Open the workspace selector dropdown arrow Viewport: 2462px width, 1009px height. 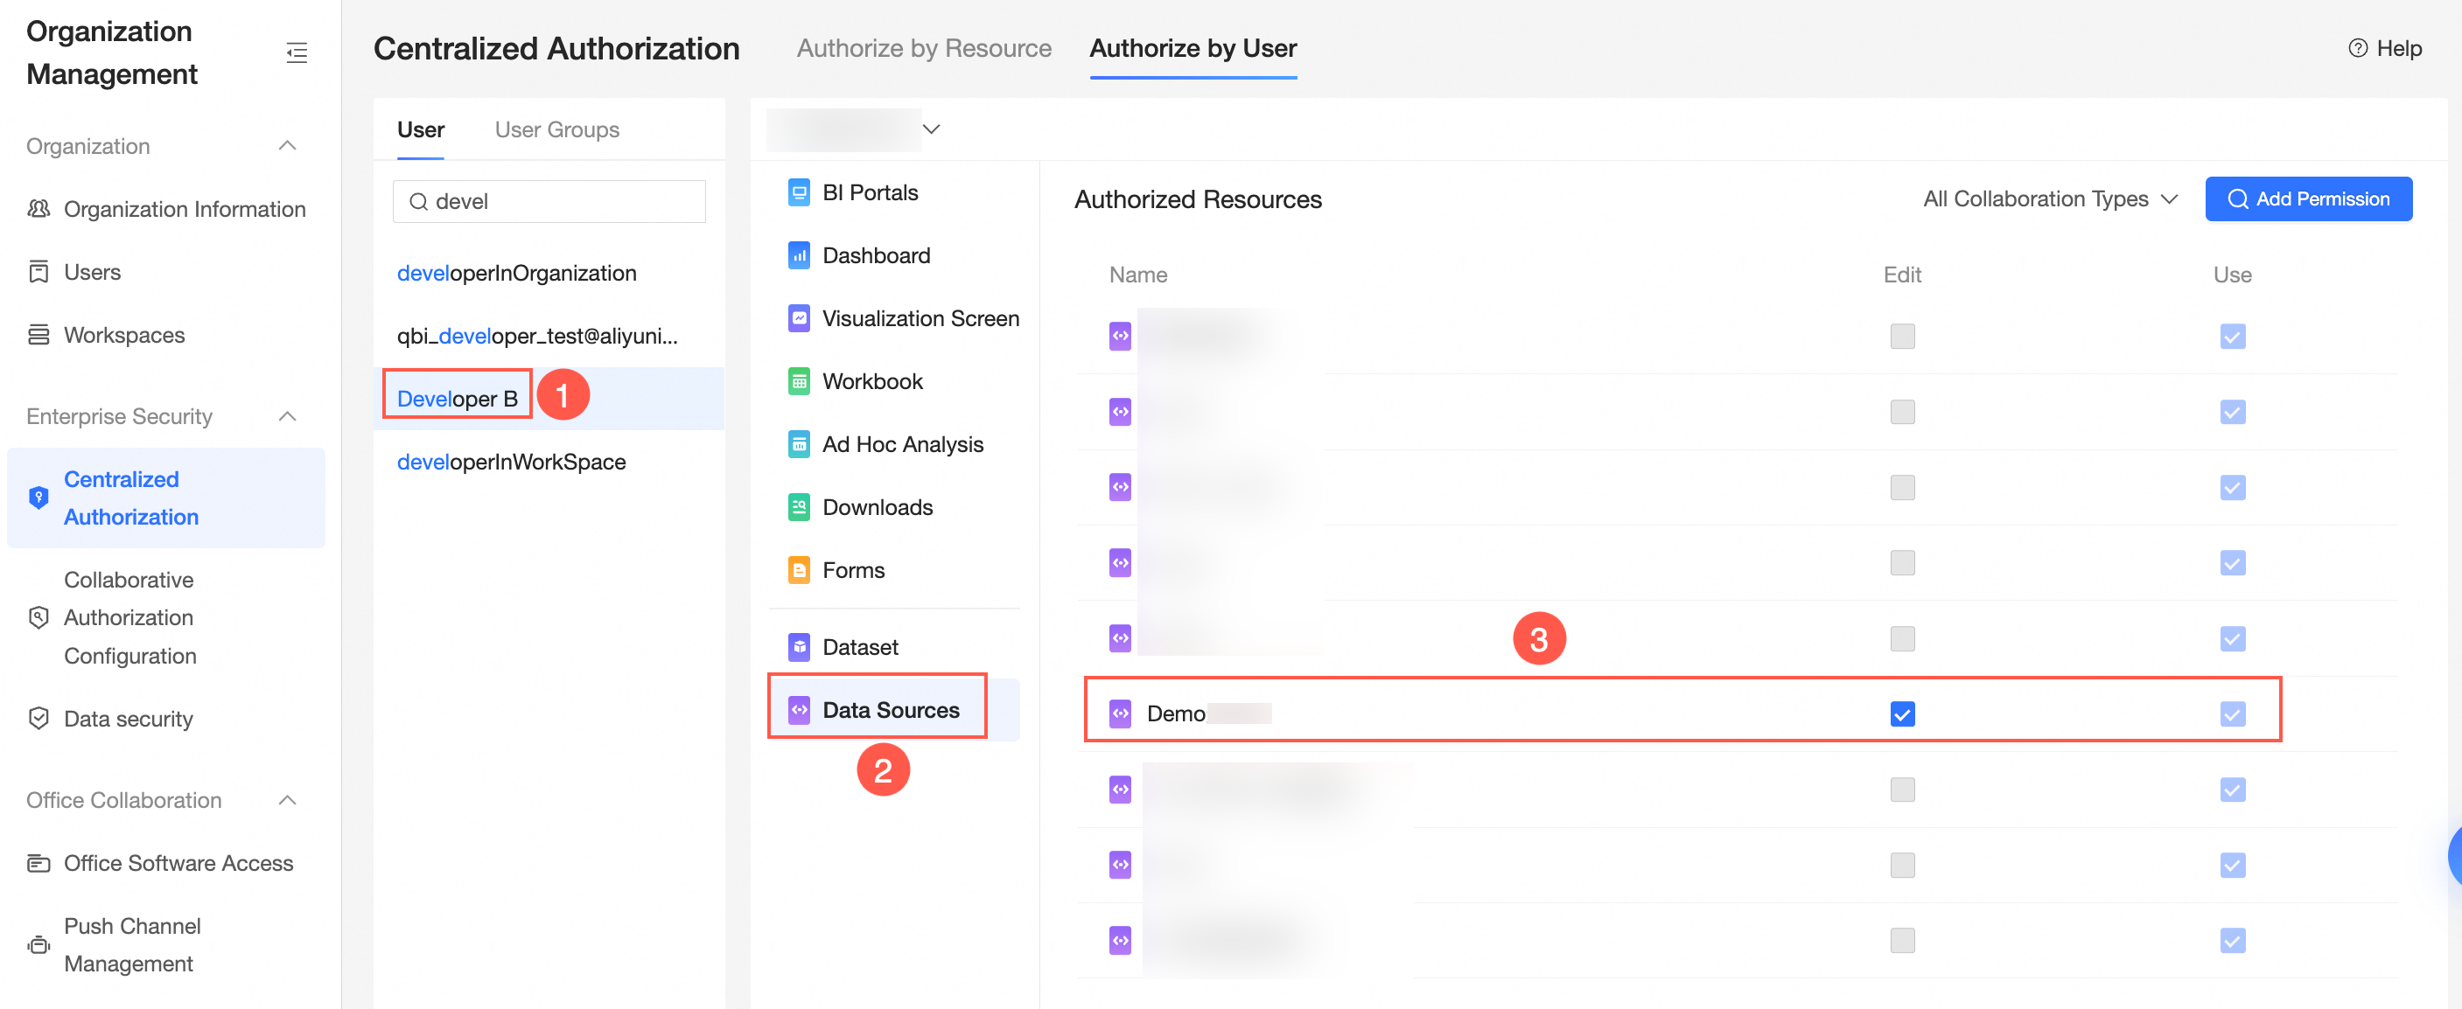931,129
